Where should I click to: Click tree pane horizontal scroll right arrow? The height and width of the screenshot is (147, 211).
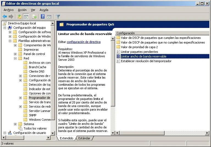tap(48, 138)
